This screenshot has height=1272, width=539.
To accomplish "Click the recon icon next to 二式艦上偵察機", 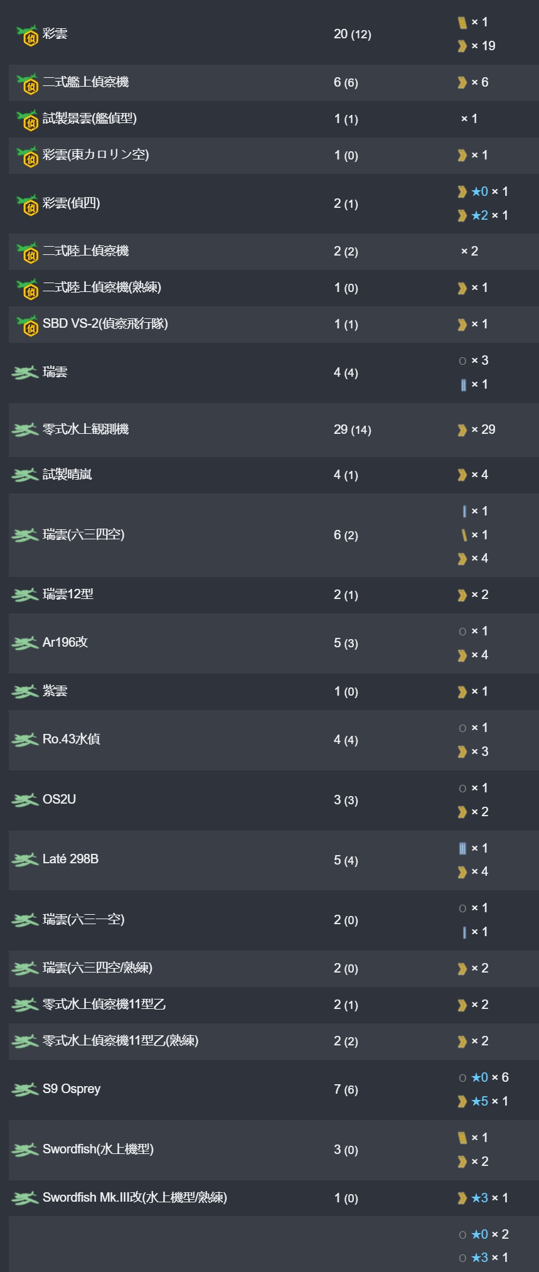I will [x=27, y=83].
